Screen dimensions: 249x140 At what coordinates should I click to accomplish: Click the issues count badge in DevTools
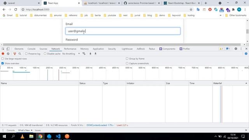pos(228,49)
